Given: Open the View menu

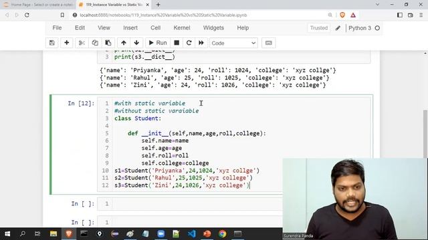Looking at the screenshot, I should coord(104,28).
